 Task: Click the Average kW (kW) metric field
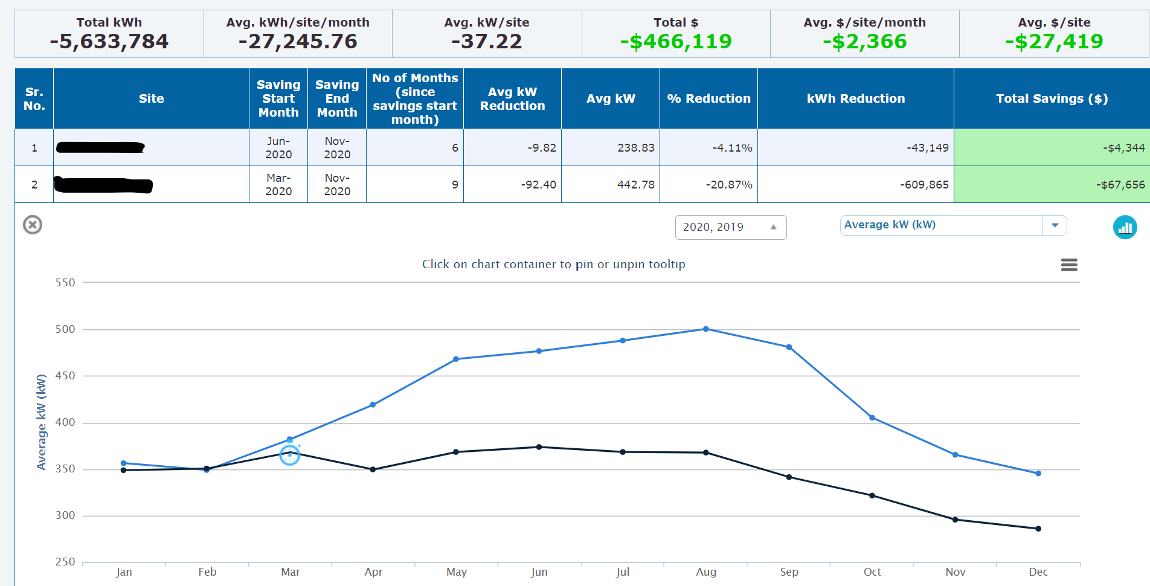click(941, 225)
